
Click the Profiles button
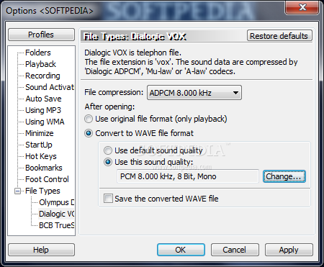[x=41, y=35]
